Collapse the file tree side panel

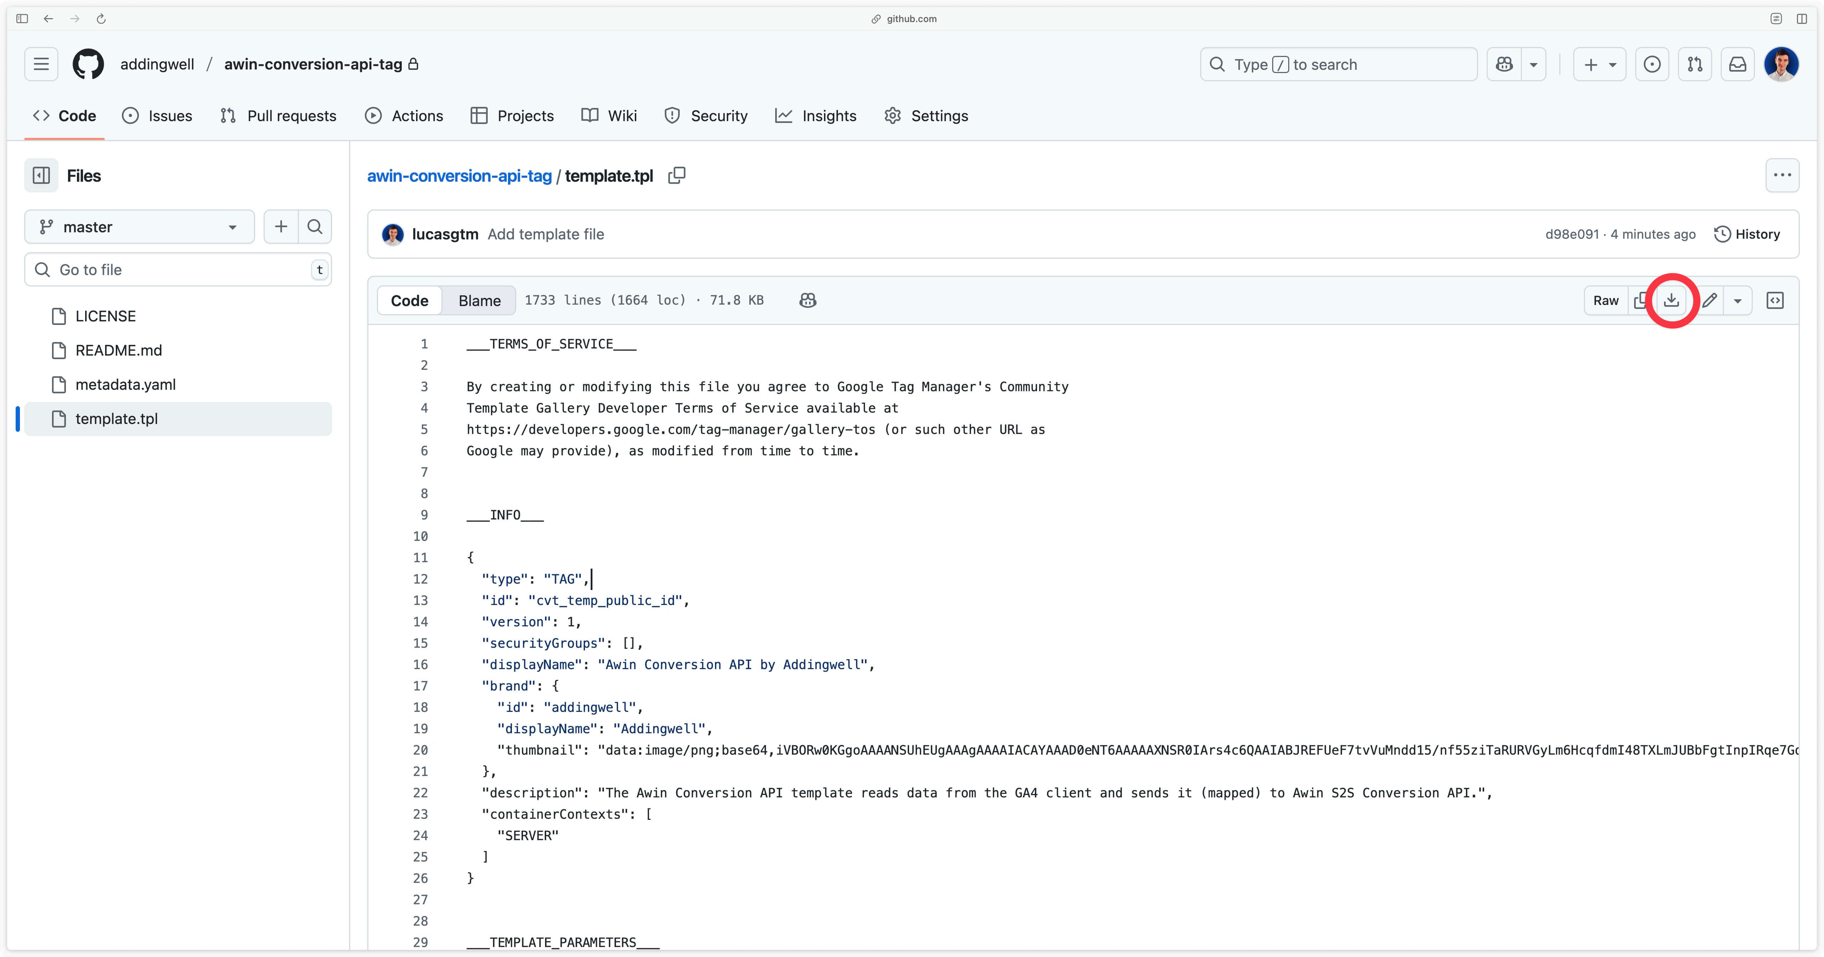tap(41, 176)
